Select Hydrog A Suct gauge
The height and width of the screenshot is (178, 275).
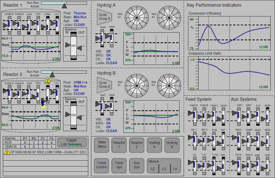[102, 38]
